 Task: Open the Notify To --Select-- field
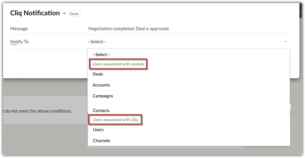[x=189, y=42]
